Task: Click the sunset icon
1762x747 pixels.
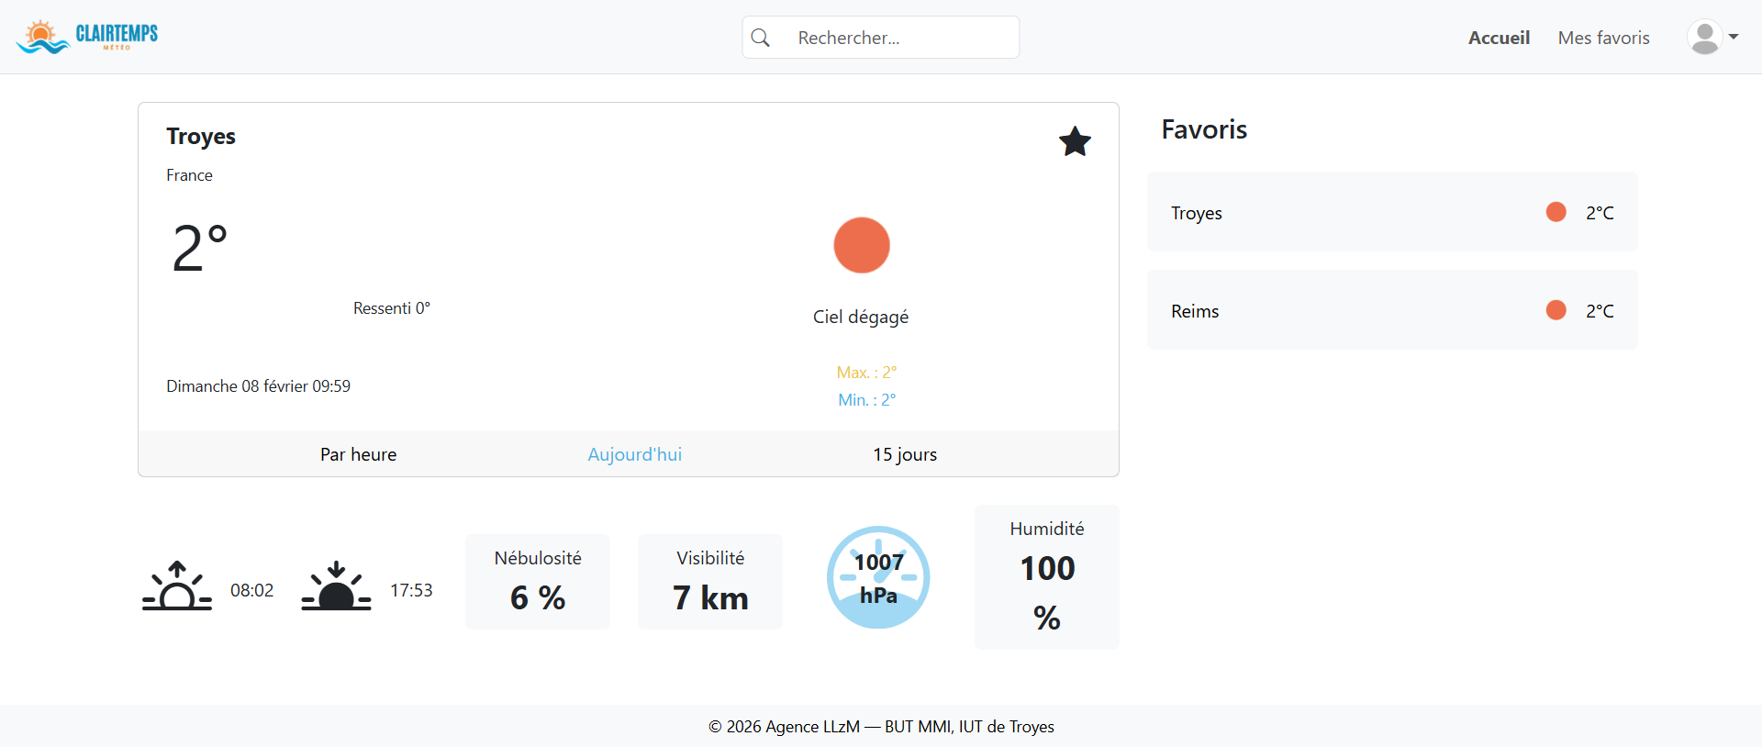Action: pos(336,585)
